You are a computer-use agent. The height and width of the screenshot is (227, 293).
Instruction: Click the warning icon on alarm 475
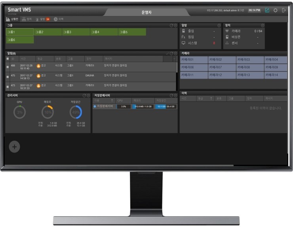(x=38, y=76)
